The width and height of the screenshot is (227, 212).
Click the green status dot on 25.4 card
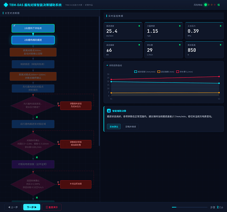139,26
